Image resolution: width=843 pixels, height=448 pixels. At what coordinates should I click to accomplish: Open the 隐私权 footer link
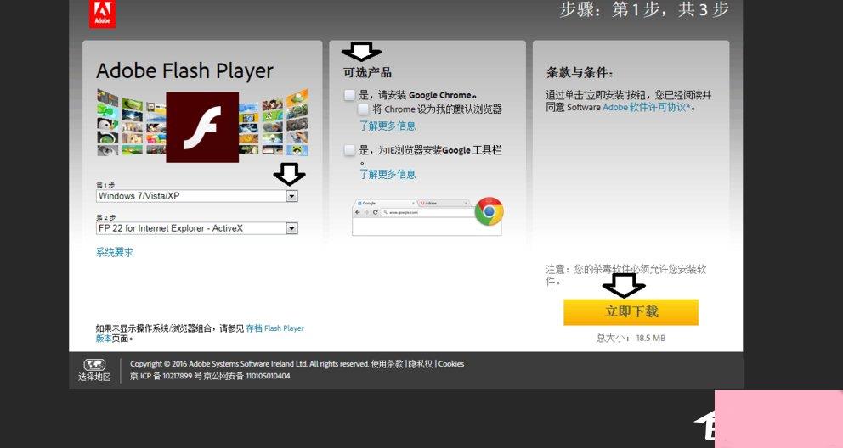(x=421, y=364)
